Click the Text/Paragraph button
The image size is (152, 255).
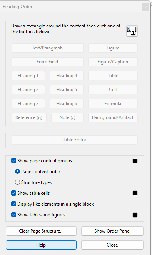(47, 48)
